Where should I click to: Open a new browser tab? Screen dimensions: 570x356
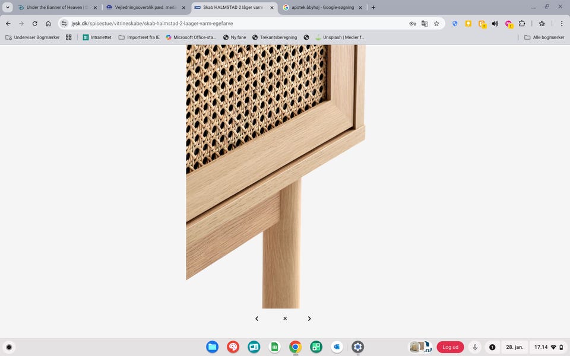[373, 7]
